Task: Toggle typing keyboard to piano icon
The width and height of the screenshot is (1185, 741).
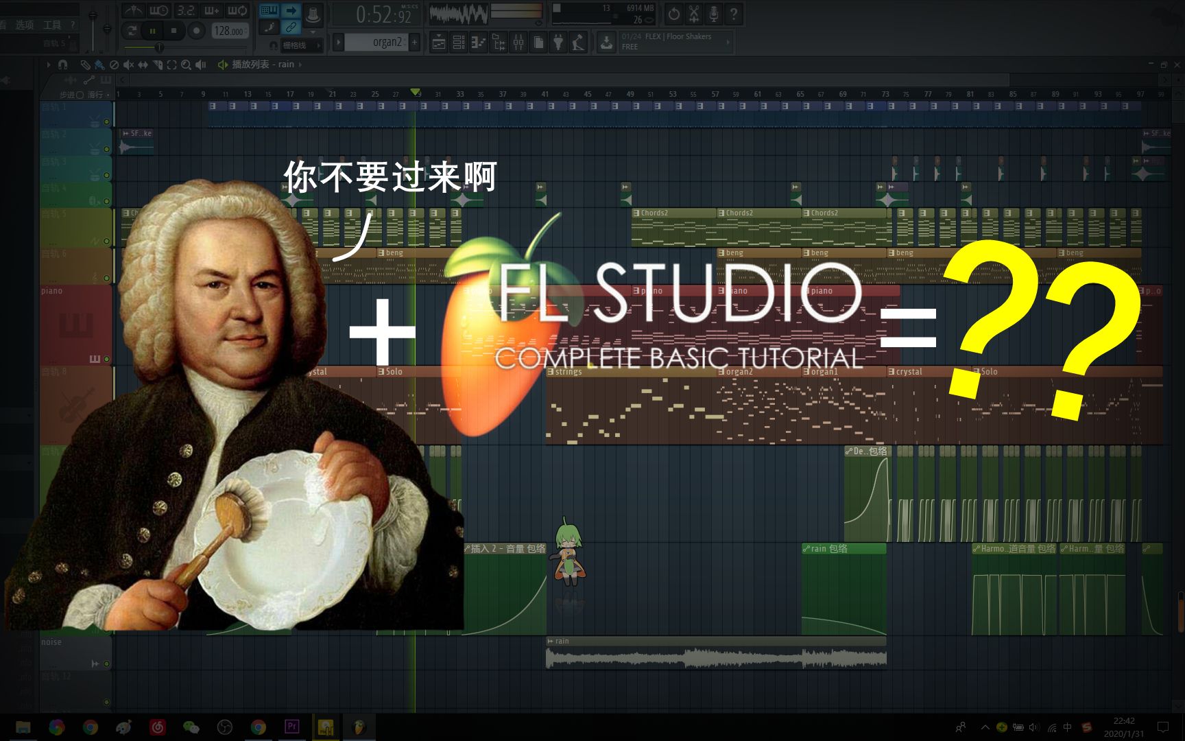Action: pos(269,10)
